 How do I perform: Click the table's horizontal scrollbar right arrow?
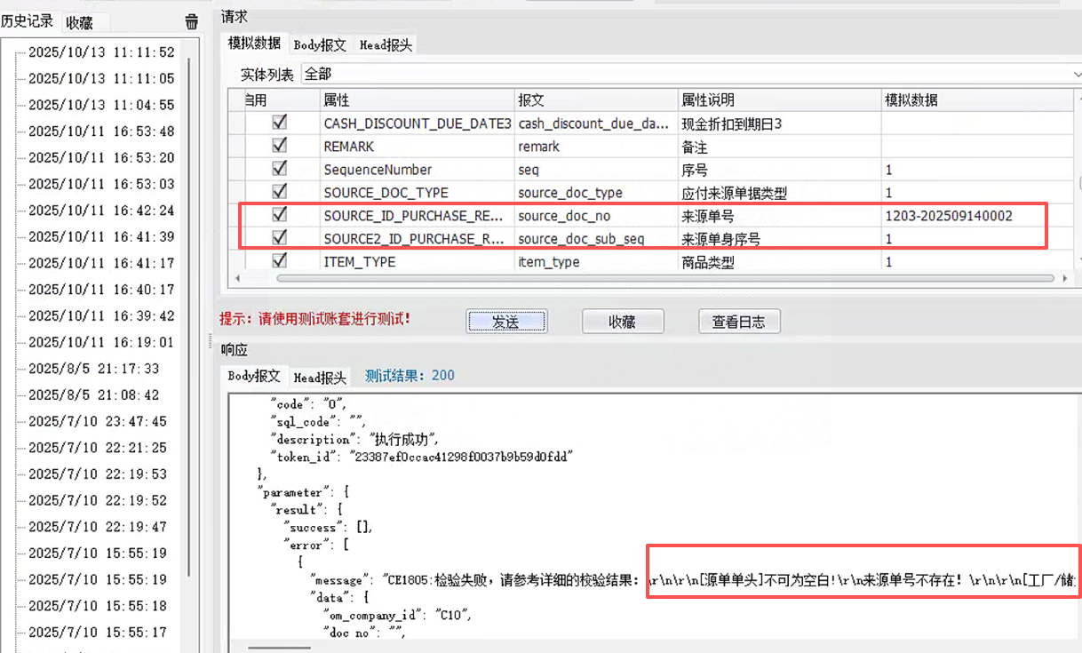point(1065,278)
